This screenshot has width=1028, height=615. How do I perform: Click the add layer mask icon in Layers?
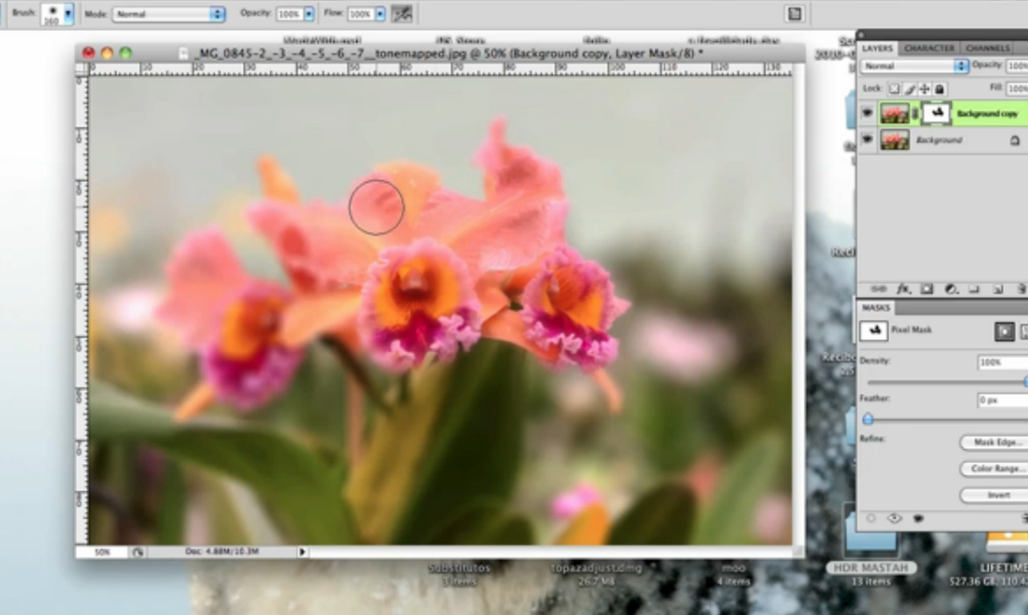926,288
